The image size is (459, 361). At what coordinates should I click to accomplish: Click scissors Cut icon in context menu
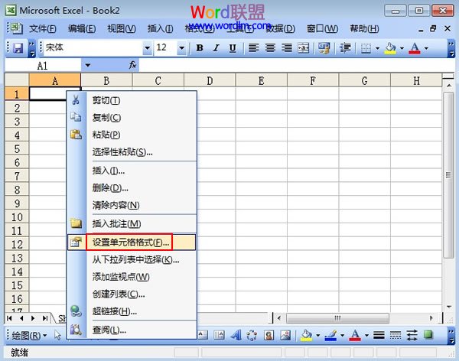click(76, 100)
